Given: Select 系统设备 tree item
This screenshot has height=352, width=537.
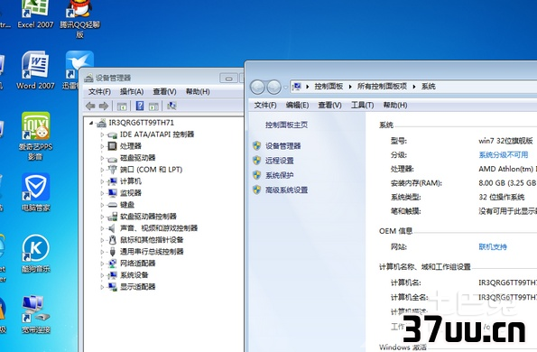Looking at the screenshot, I should (x=134, y=275).
